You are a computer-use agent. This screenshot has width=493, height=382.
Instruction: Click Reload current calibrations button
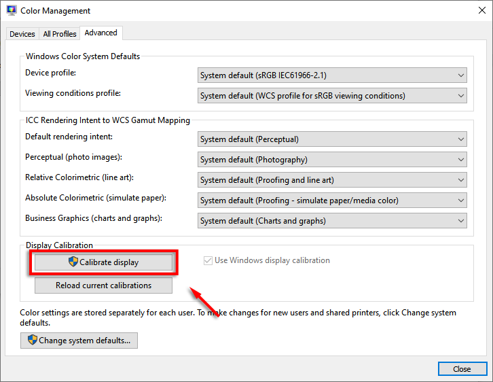[103, 285]
